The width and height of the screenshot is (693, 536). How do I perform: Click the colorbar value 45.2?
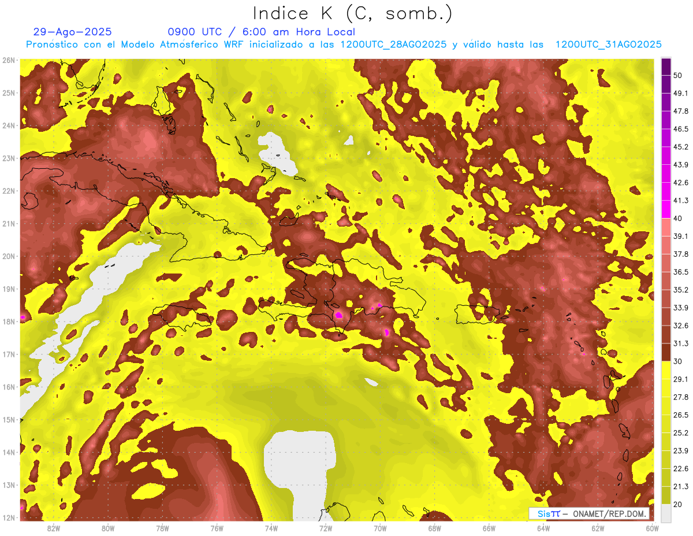[x=680, y=147]
